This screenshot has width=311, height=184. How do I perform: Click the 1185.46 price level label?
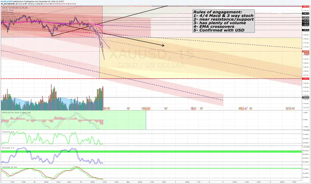point(305,30)
